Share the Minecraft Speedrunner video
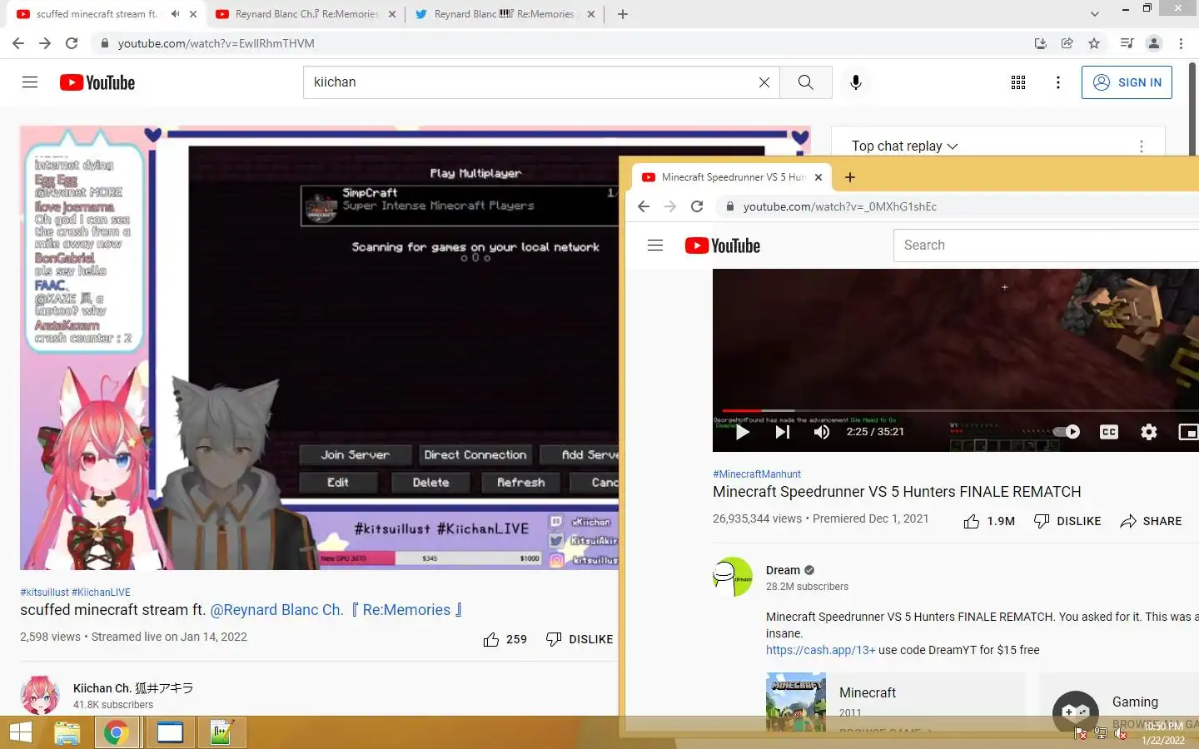The image size is (1199, 749). coord(1152,521)
